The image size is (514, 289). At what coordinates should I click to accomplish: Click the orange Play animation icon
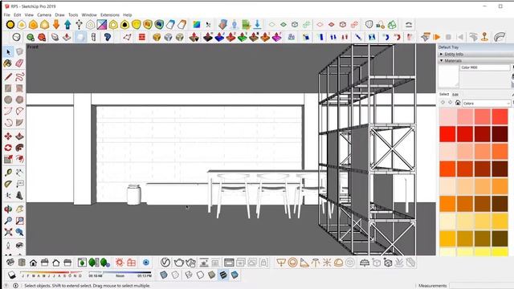pos(437,37)
